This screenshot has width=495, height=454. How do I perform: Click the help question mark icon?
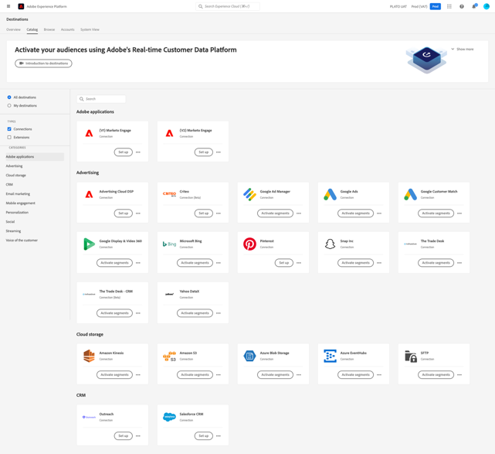(x=462, y=6)
